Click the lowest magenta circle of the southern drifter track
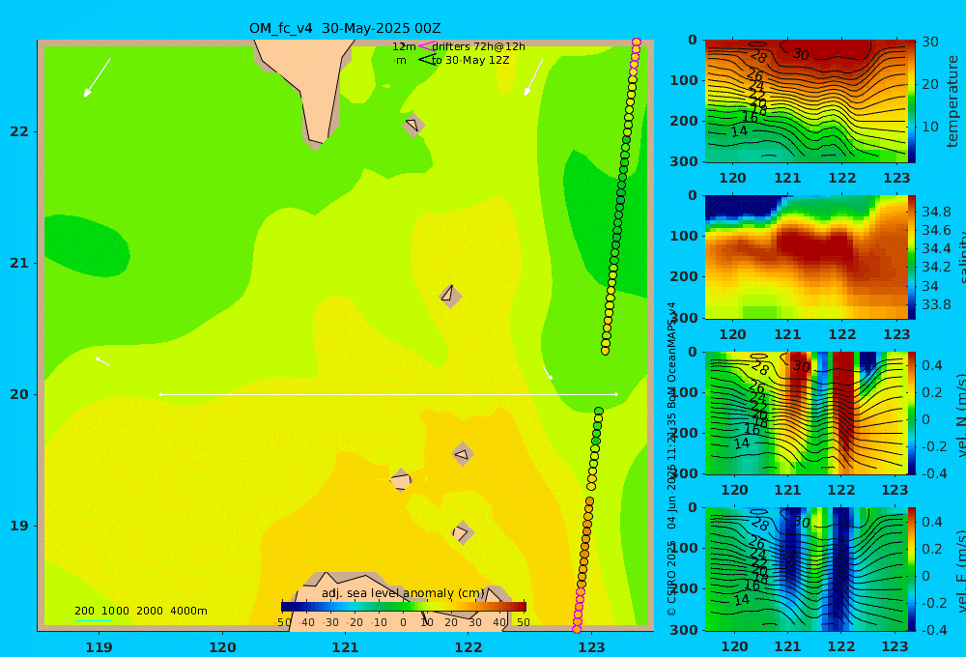 point(577,629)
